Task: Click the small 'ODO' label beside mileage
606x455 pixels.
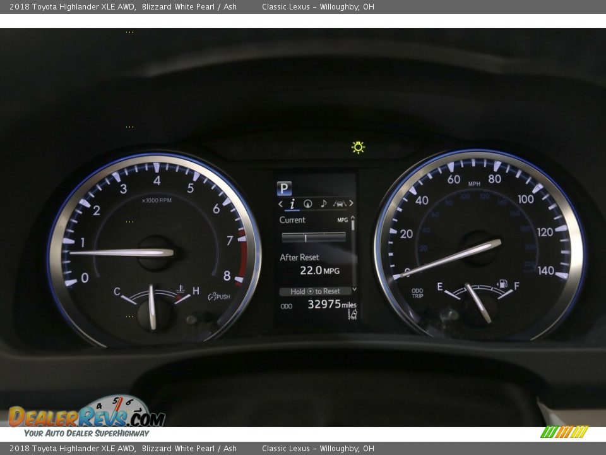Action: 287,306
